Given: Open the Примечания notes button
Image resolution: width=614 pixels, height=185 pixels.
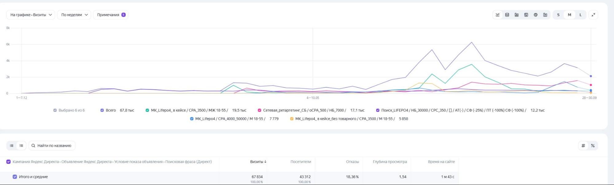Looking at the screenshot, I should point(111,15).
